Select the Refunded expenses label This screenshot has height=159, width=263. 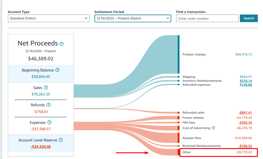click(196, 85)
